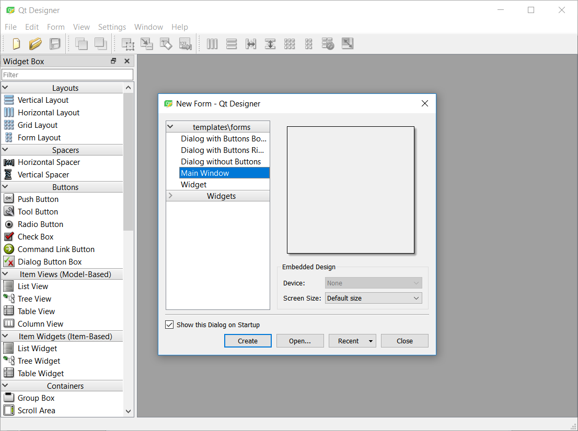Click the Break Layout toolbar icon
The image size is (578, 431).
328,44
